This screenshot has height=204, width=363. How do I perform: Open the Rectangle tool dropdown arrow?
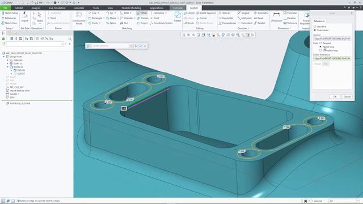coord(104,18)
